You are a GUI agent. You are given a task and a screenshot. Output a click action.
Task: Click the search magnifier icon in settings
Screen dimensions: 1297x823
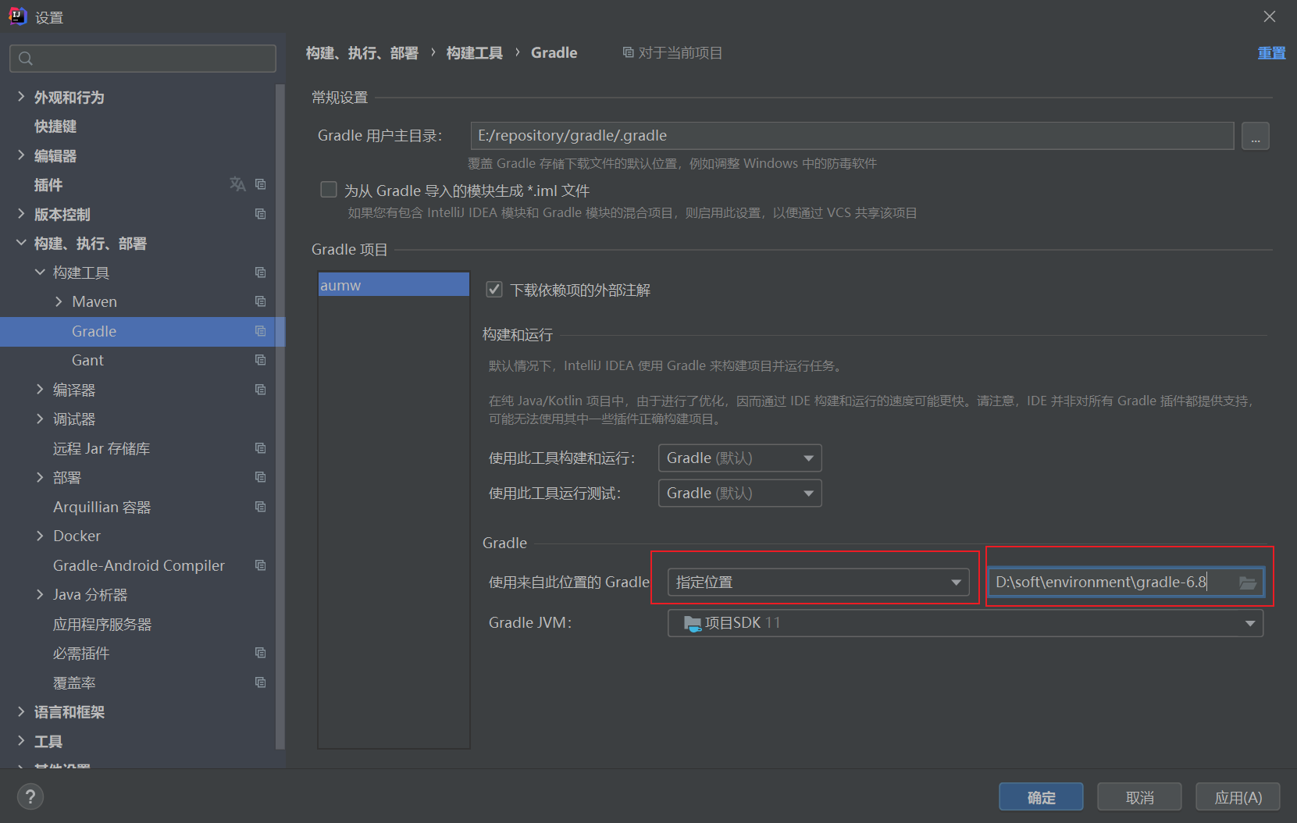pos(26,59)
